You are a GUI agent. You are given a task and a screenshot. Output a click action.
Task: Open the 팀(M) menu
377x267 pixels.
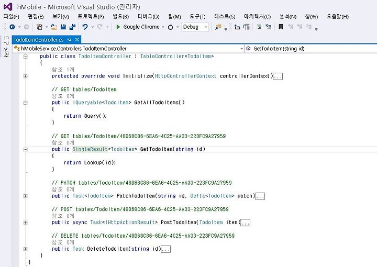point(174,17)
